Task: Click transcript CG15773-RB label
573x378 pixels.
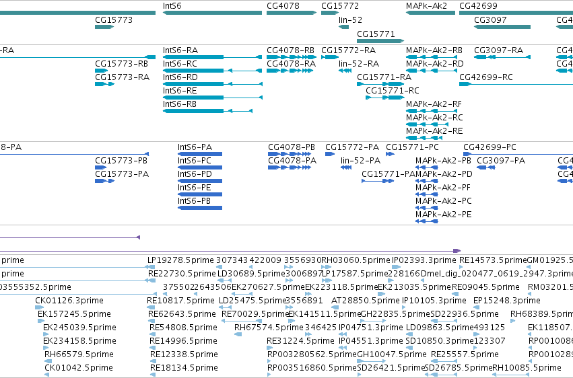Action: click(122, 64)
